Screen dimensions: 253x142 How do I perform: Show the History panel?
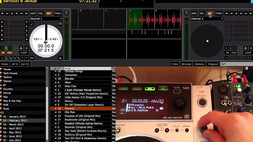tap(199, 64)
